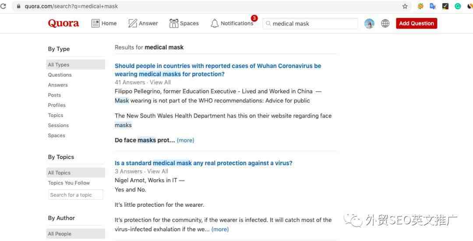The width and height of the screenshot is (473, 241).
Task: Click the browser address bar URL
Action: click(71, 6)
